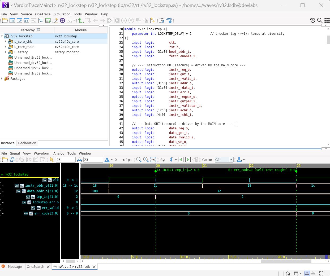330x276 pixels.
Task: Zoom in the waveform
Action: (146, 160)
